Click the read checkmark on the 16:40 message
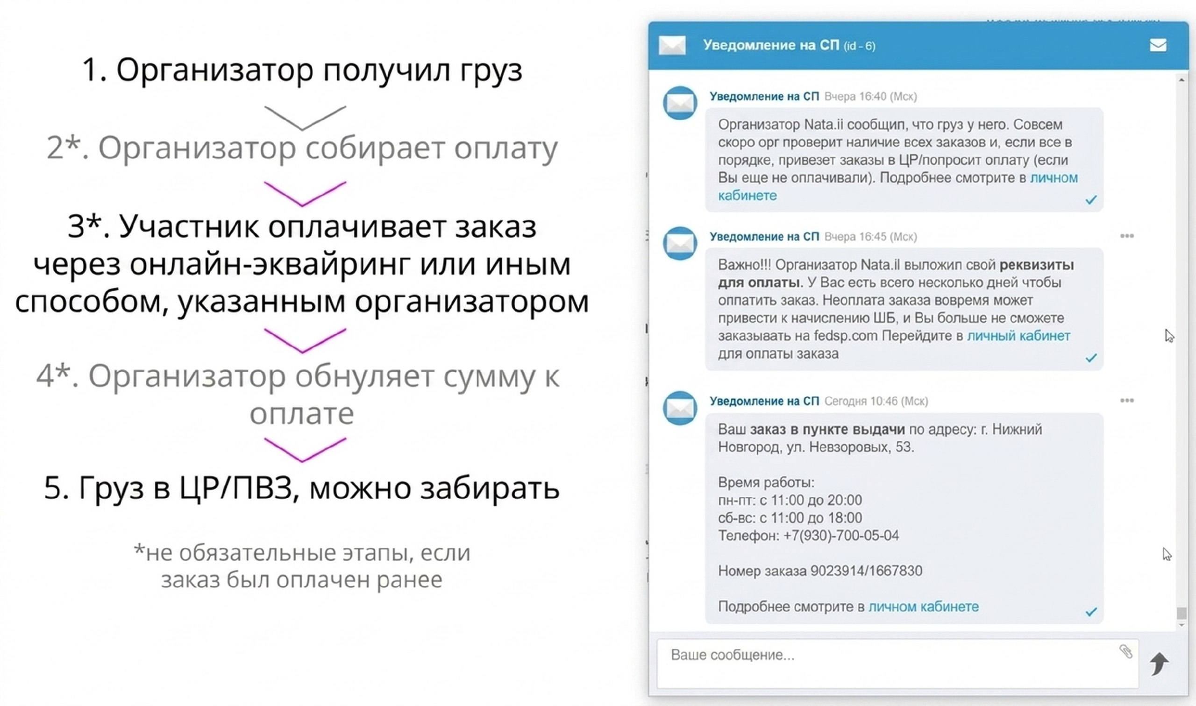This screenshot has width=1196, height=706. pyautogui.click(x=1091, y=200)
